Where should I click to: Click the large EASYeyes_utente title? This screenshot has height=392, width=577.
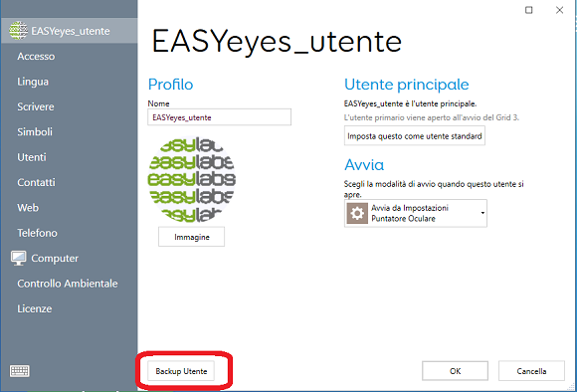point(277,42)
